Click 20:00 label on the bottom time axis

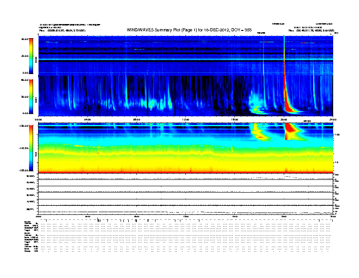pos(284,216)
